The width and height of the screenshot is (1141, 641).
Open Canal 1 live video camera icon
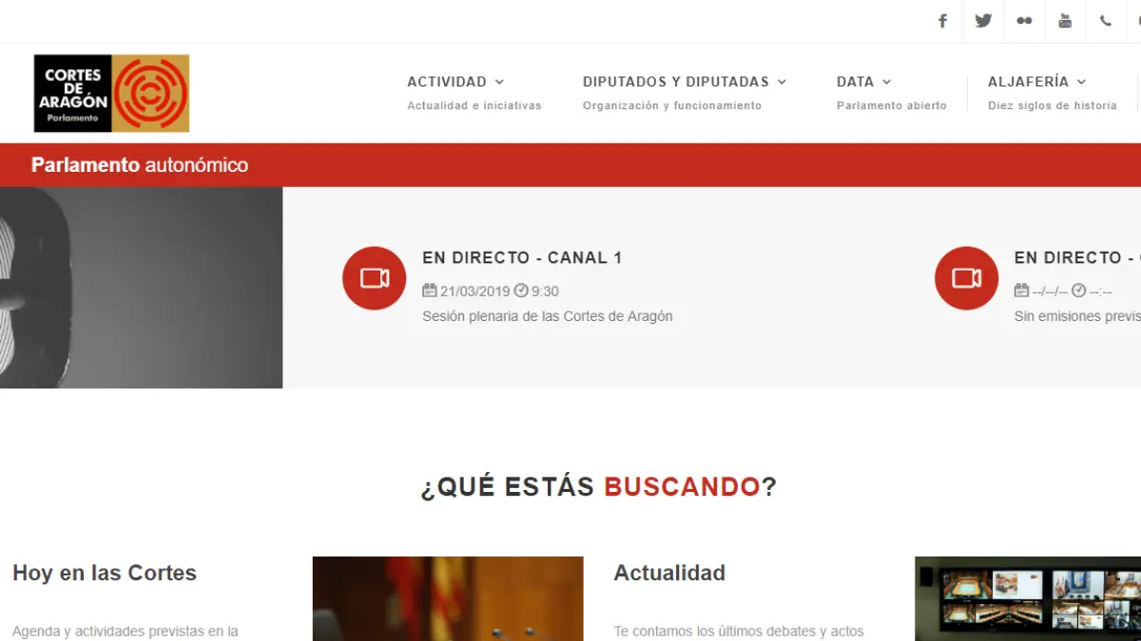point(375,277)
